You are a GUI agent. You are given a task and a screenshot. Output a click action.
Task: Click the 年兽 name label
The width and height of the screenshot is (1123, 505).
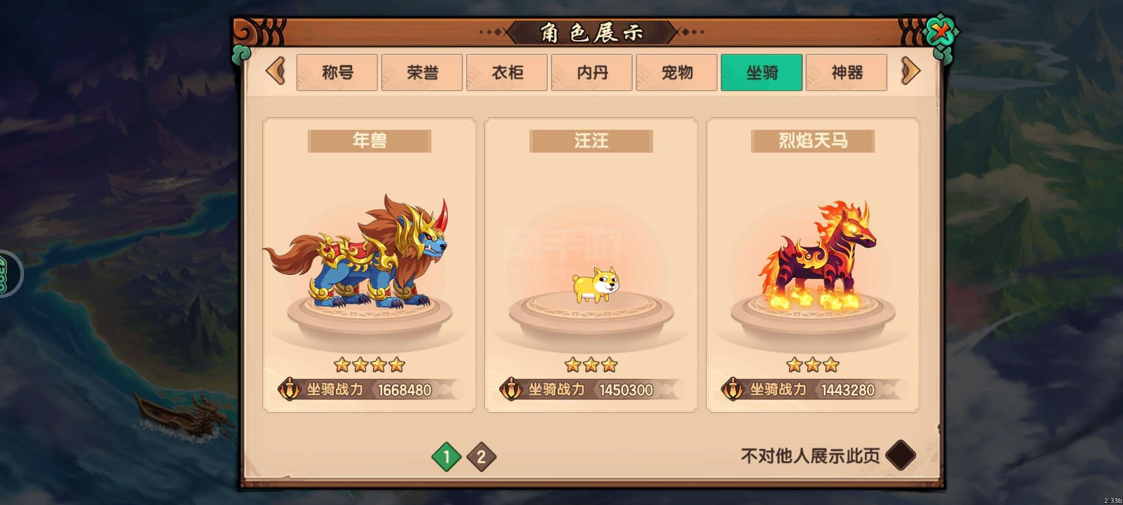[370, 141]
